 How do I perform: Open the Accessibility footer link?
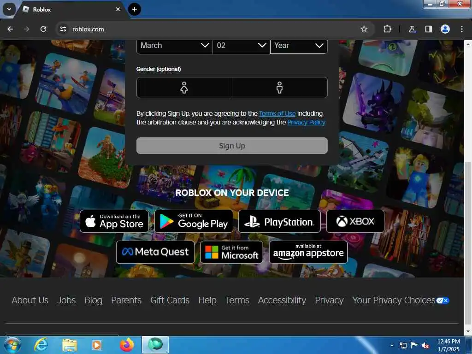tap(282, 300)
